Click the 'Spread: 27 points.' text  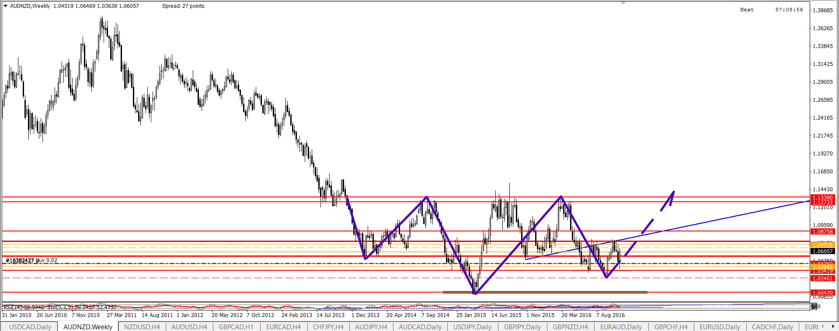pos(184,6)
